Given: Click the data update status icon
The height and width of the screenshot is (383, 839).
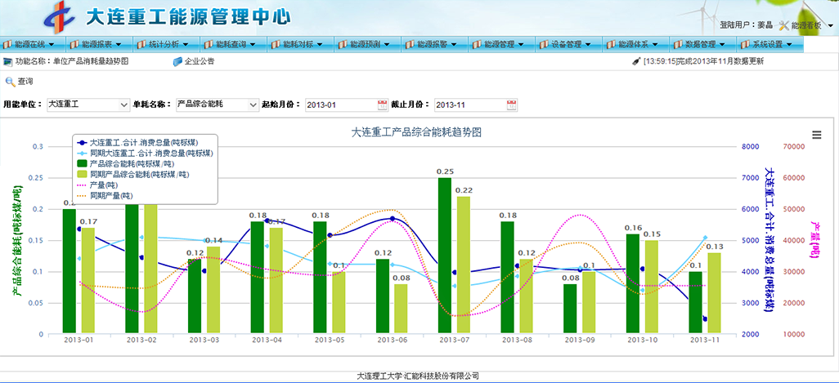Looking at the screenshot, I should pyautogui.click(x=635, y=61).
